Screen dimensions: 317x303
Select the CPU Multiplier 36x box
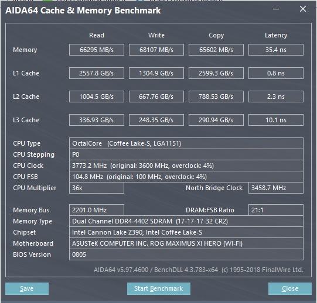point(97,188)
